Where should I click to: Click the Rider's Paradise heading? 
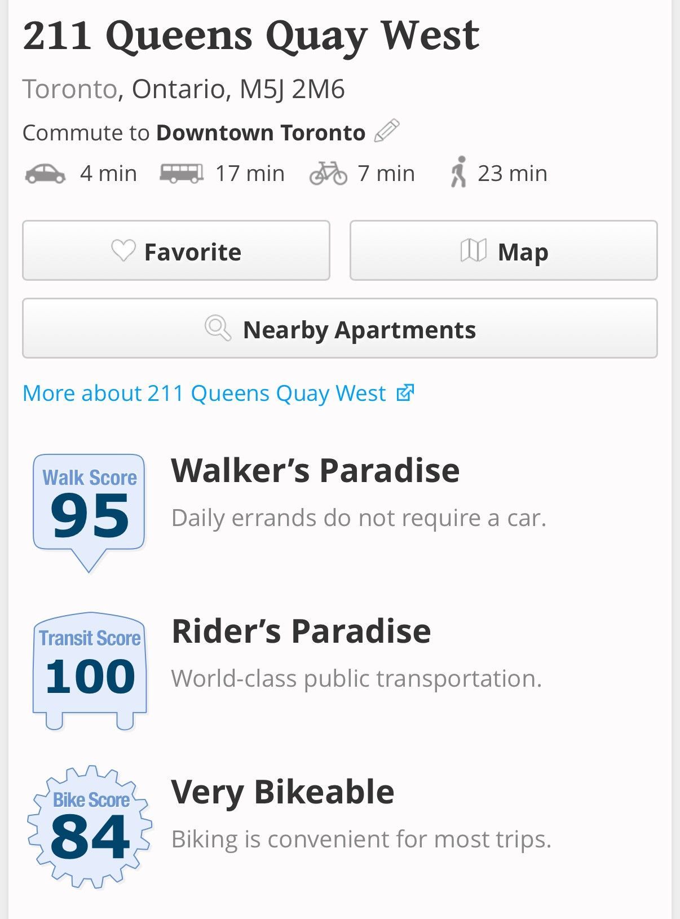301,630
